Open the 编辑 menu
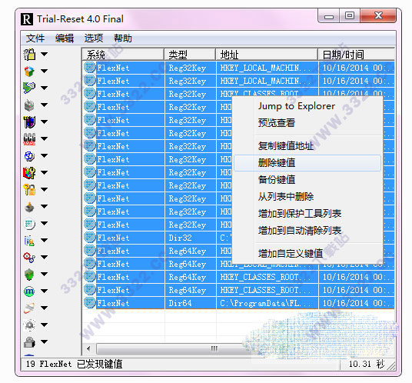The image size is (412, 383). [x=65, y=38]
